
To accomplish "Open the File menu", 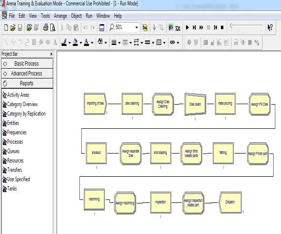I will click(x=12, y=16).
